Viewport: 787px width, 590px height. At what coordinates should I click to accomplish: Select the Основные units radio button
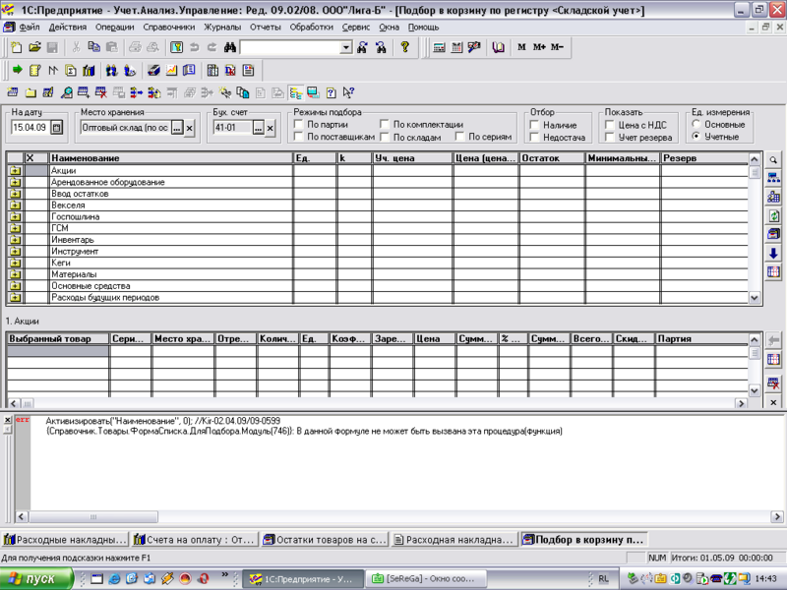(696, 125)
